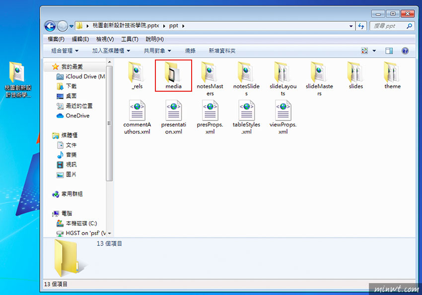Change the view layout icon
This screenshot has width=422, height=295.
coord(364,51)
